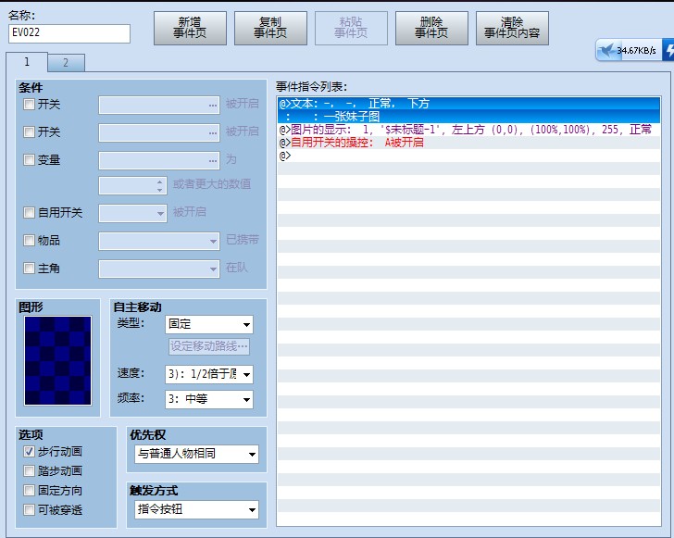Click the variable value stepper arrows
This screenshot has width=674, height=538.
click(x=160, y=186)
